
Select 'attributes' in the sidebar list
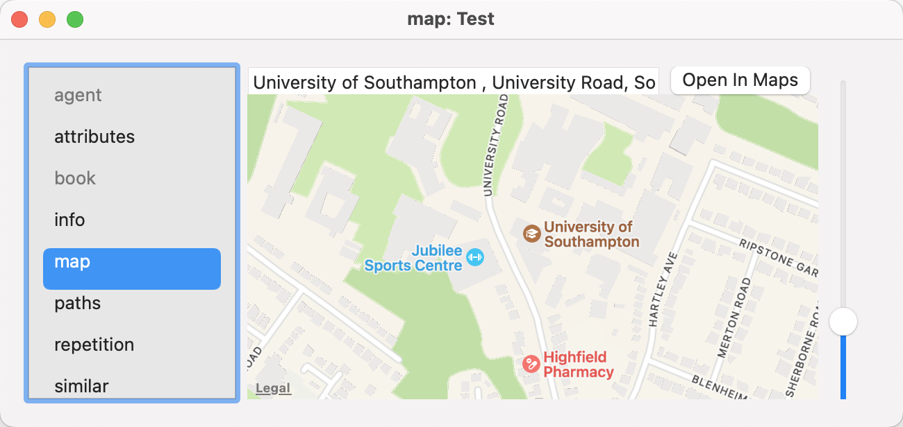[x=94, y=137]
